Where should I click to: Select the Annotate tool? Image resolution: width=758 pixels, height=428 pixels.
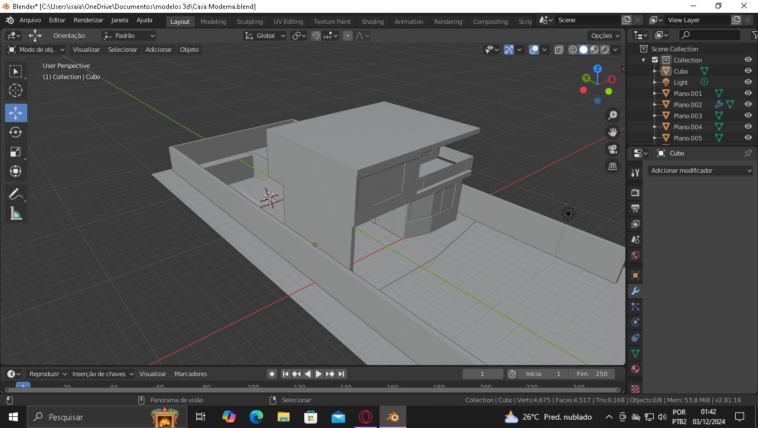[x=16, y=193]
